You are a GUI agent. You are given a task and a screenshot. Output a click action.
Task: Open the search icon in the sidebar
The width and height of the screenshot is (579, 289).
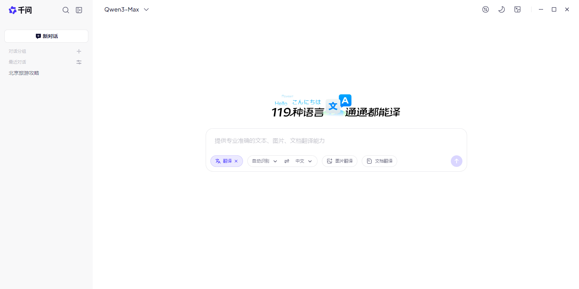point(66,10)
